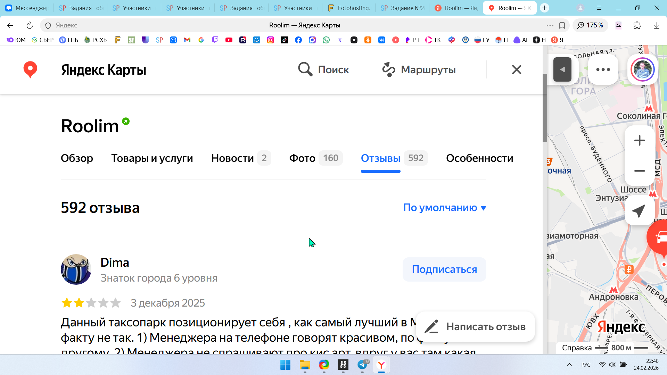
Task: Rate review with fifth star
Action: click(x=115, y=303)
